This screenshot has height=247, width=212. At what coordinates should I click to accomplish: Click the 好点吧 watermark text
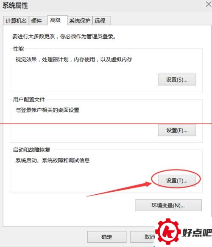[x=197, y=232]
